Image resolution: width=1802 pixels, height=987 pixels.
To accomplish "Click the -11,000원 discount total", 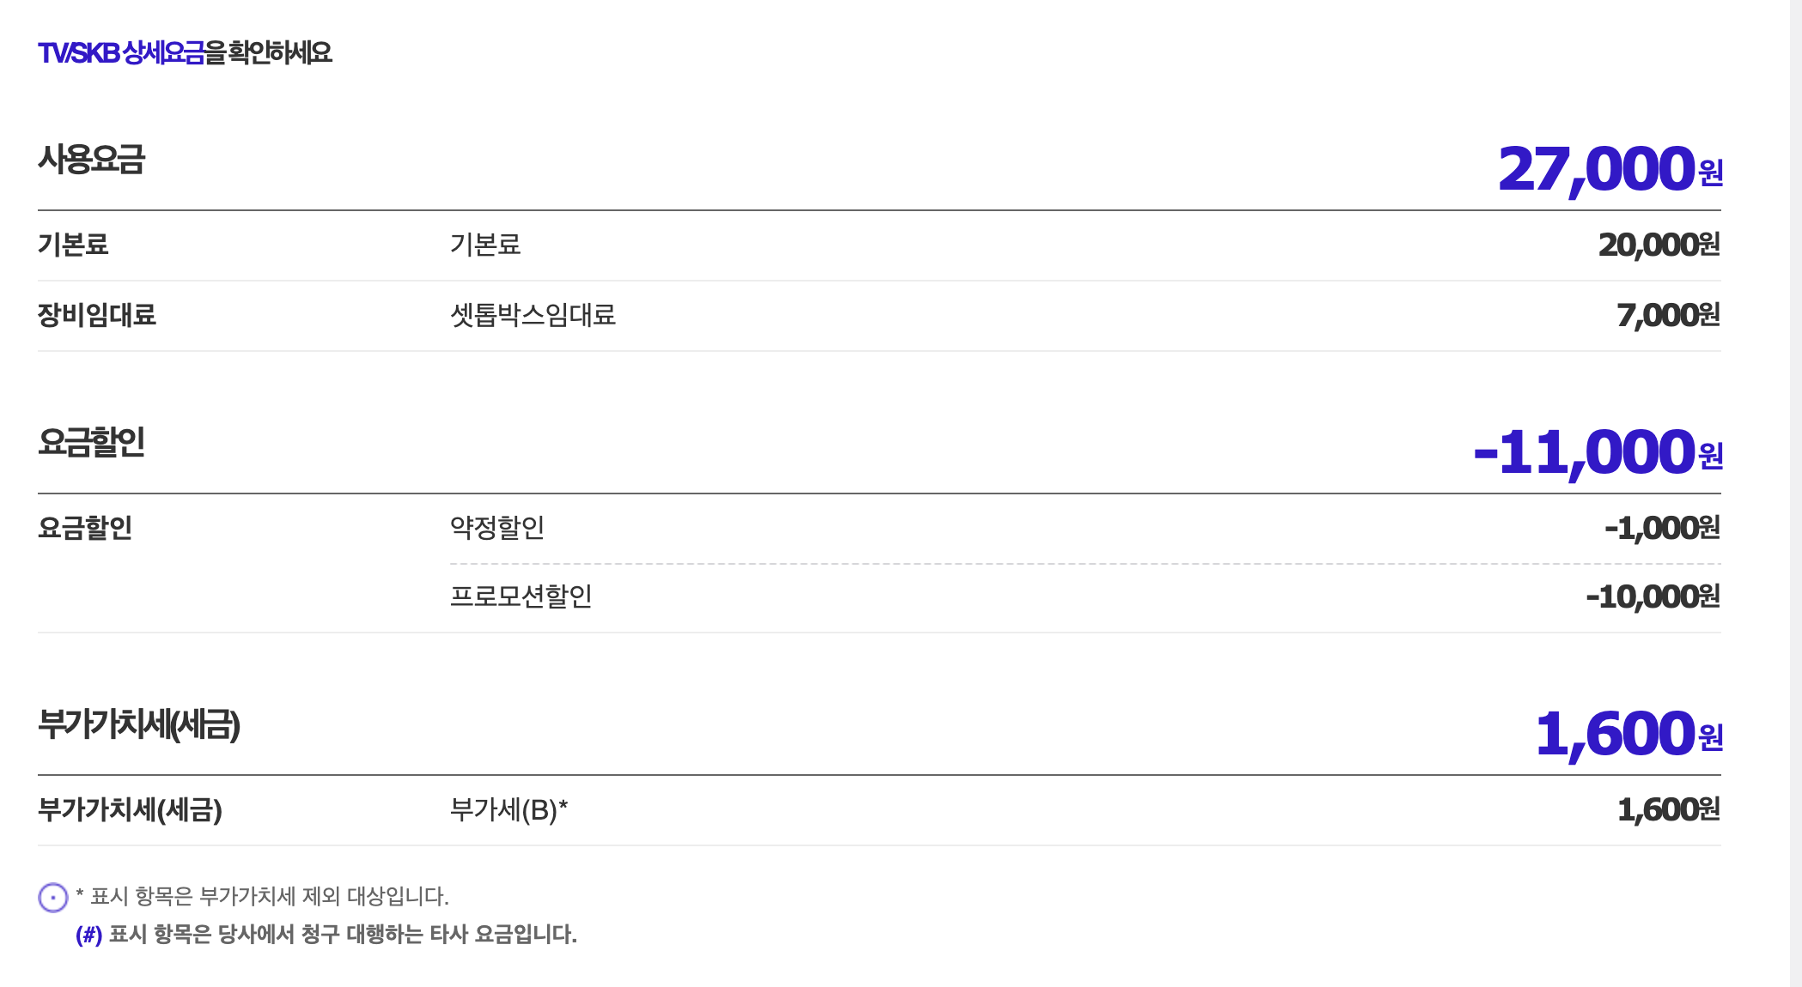I will (1598, 452).
